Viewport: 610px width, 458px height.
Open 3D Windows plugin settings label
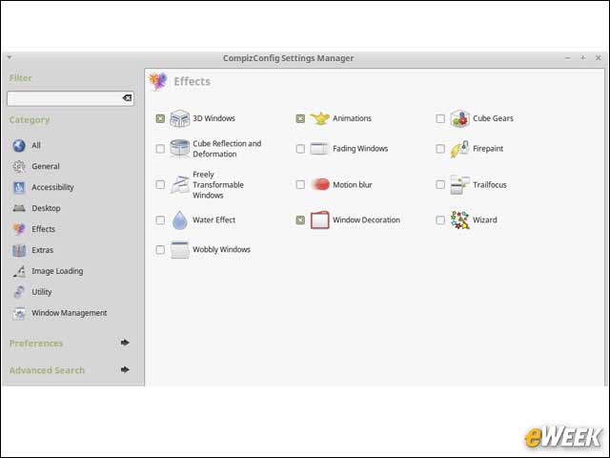tap(213, 118)
